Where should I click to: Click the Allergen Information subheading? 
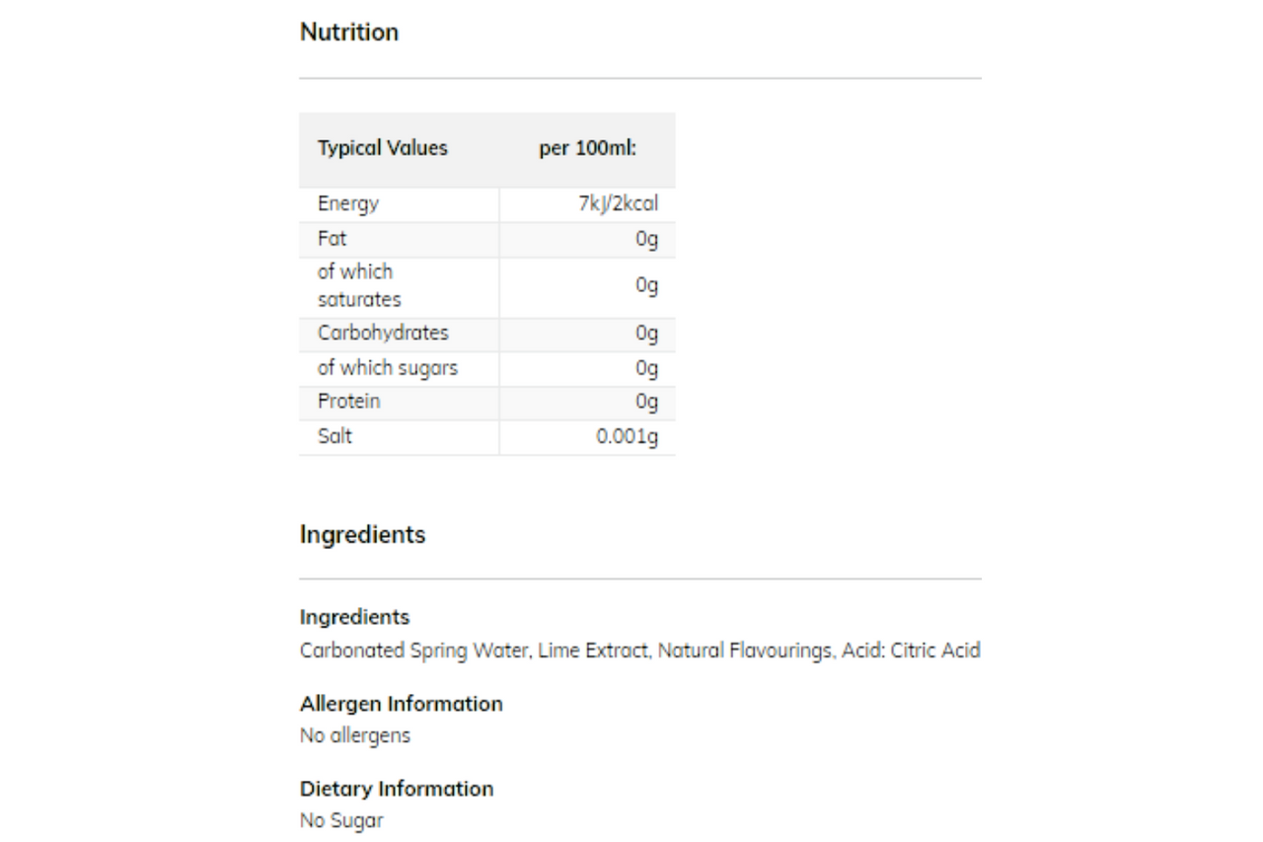coord(401,704)
